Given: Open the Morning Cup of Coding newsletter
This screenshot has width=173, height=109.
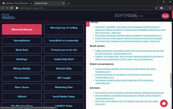Looking at the screenshot, I should (x=64, y=29).
